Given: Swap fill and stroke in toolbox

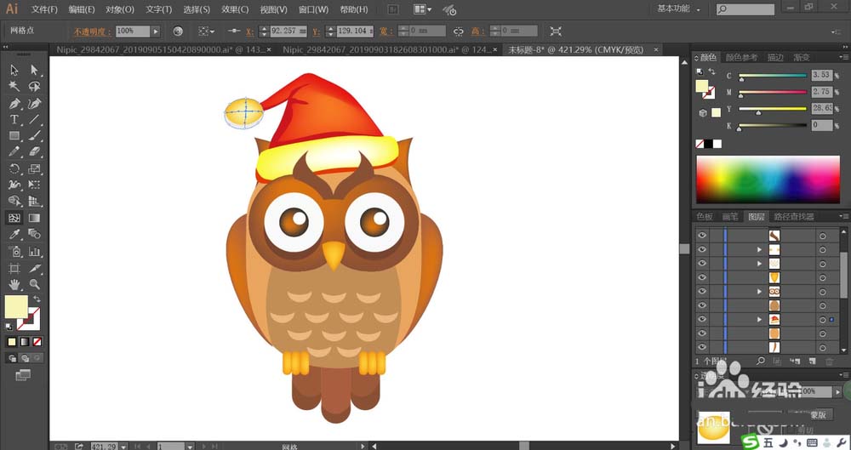Looking at the screenshot, I should (x=37, y=299).
